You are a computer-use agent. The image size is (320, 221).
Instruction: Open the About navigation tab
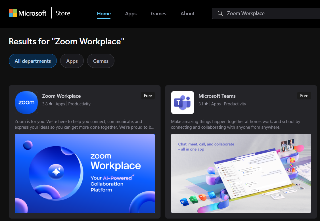[x=188, y=13]
